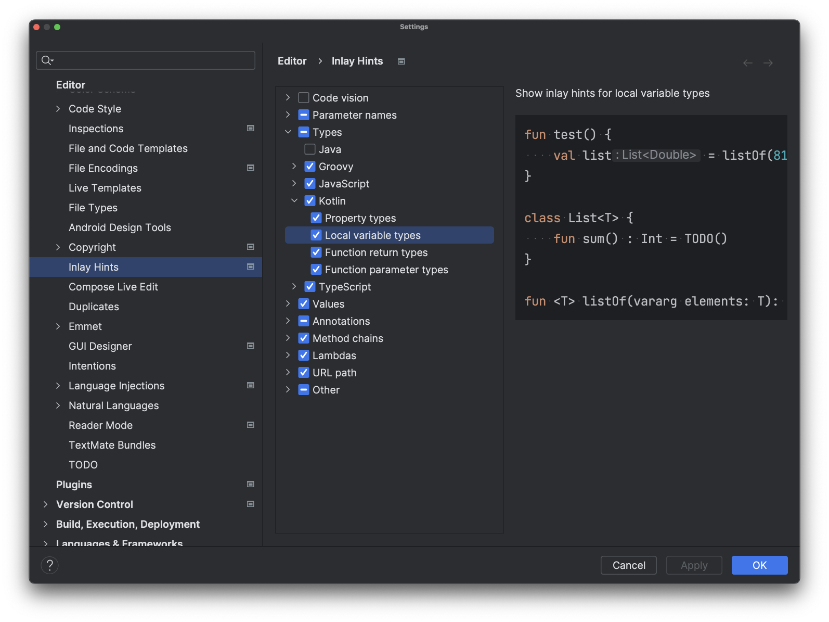
Task: Open the File Types settings page
Action: [93, 208]
